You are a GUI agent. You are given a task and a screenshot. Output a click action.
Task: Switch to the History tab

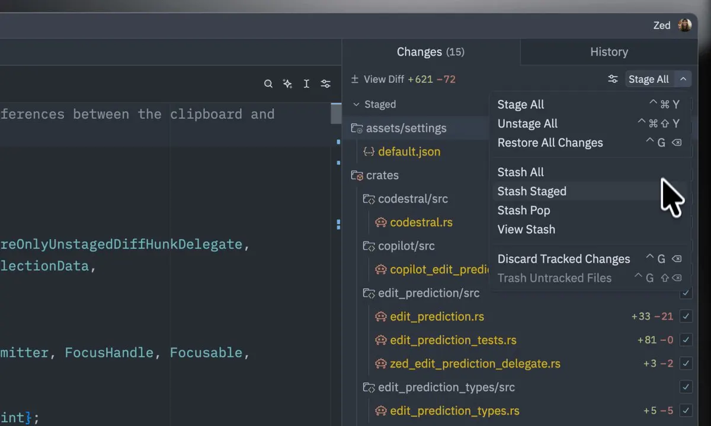click(x=609, y=52)
